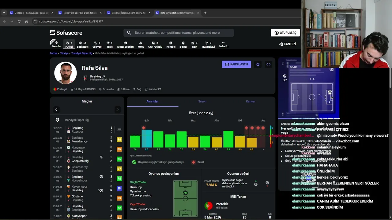
Task: Click the 8.0 rated Şub chart bar
Action: [147, 139]
